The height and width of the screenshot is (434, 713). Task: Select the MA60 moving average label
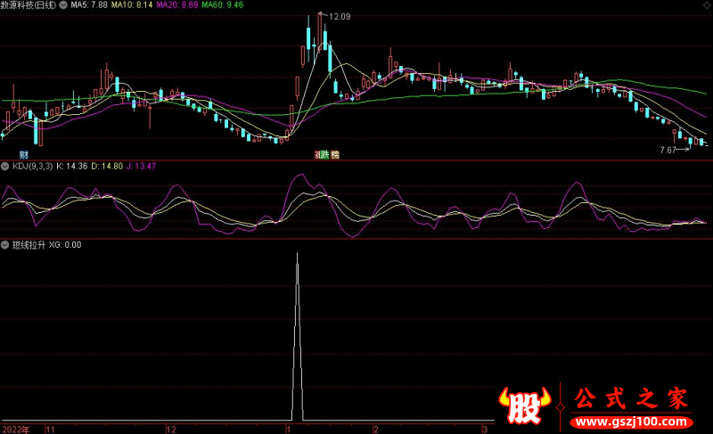coord(222,5)
